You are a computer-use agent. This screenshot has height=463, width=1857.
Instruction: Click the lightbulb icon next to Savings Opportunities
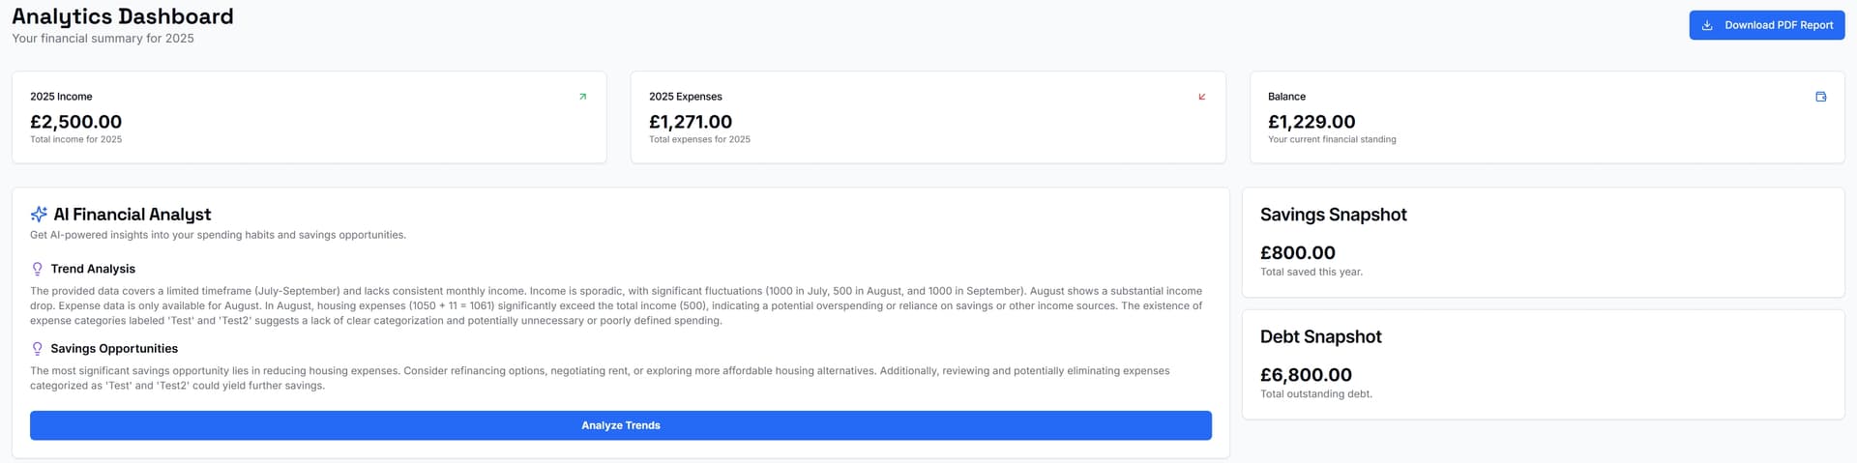(x=38, y=349)
